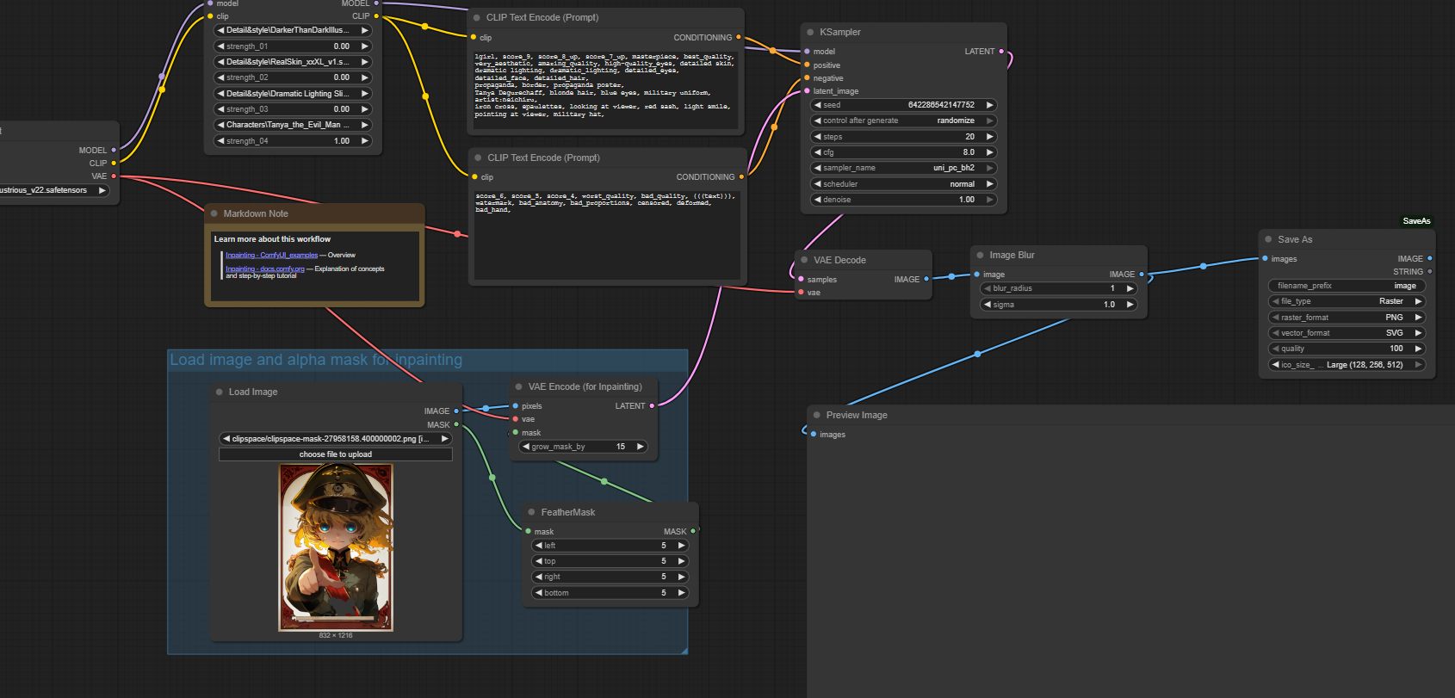Increase the seed value with the right arrow
Screen dimensions: 1455x698
click(989, 105)
